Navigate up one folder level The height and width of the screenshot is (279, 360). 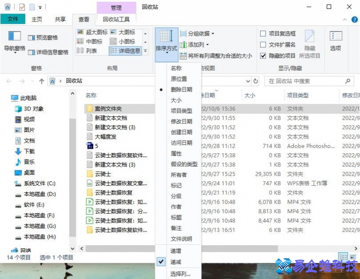40,82
